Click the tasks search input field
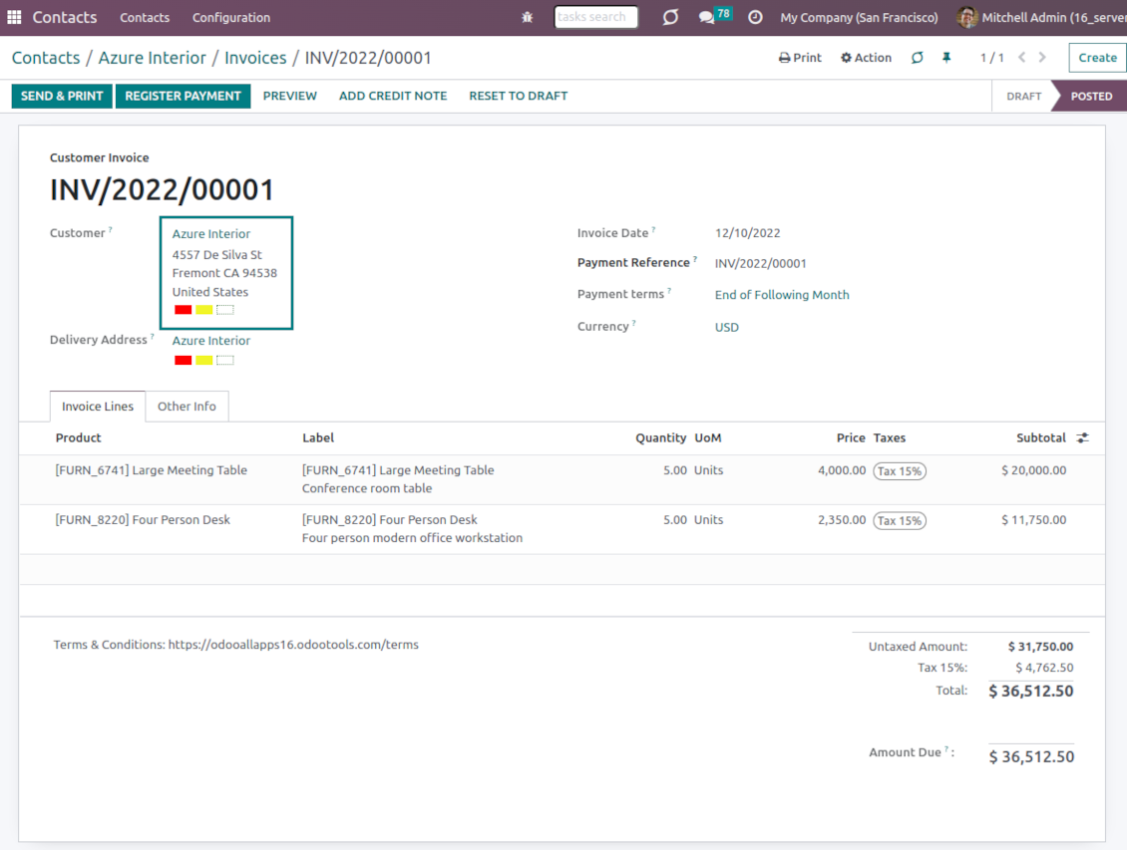Viewport: 1127px width, 850px height. [x=595, y=17]
